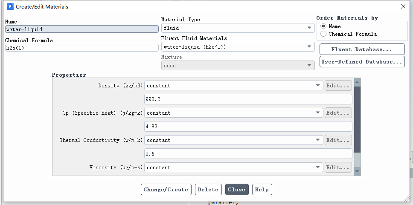Open the Density method dropdown
The width and height of the screenshot is (413, 205).
point(234,86)
